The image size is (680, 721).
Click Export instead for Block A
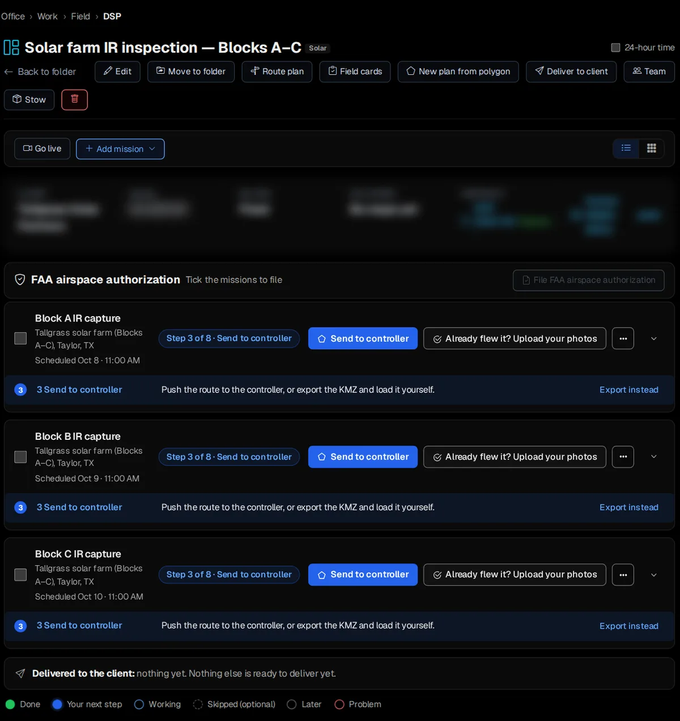629,390
